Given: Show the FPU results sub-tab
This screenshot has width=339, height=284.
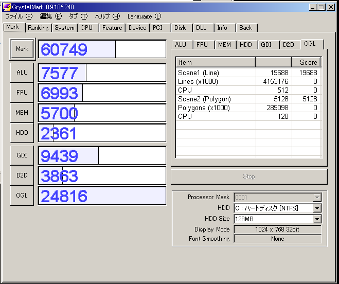Looking at the screenshot, I should (x=204, y=45).
